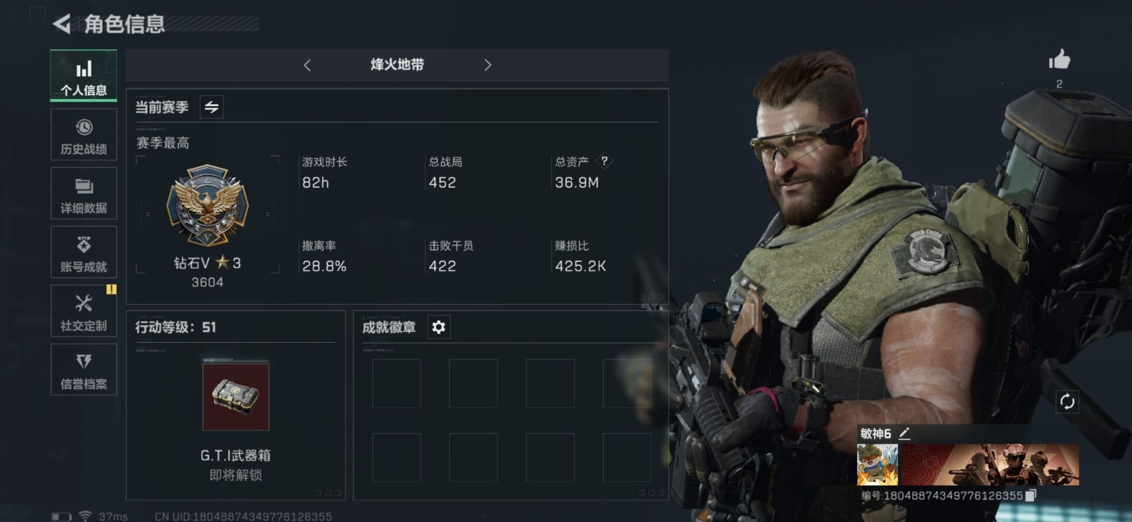Click the player avatar picture
The width and height of the screenshot is (1132, 522).
(877, 465)
